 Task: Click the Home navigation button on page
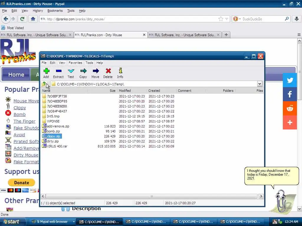pyautogui.click(x=16, y=74)
